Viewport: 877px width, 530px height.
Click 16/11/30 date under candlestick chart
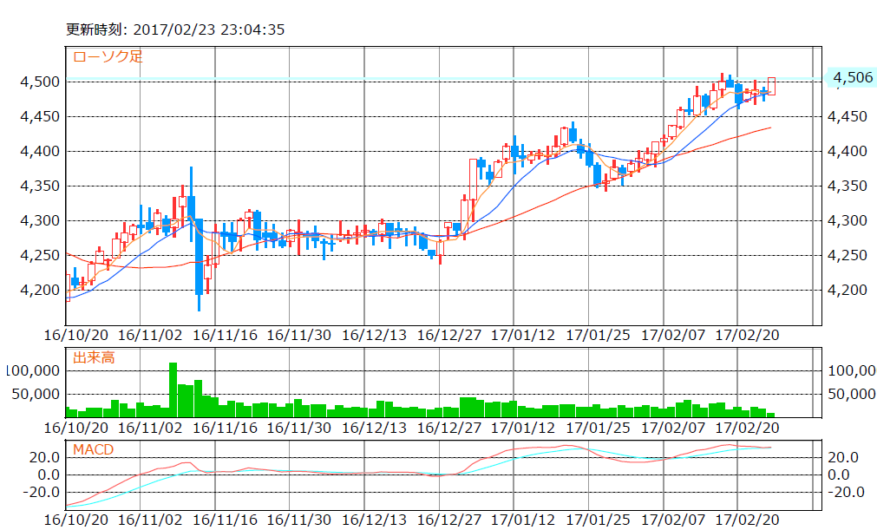(x=299, y=336)
